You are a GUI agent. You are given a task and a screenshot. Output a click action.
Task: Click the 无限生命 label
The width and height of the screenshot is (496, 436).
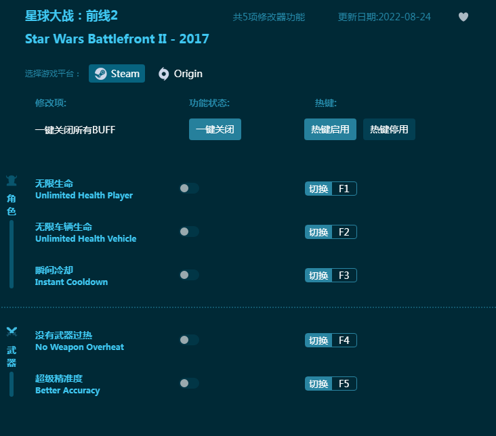(x=54, y=183)
